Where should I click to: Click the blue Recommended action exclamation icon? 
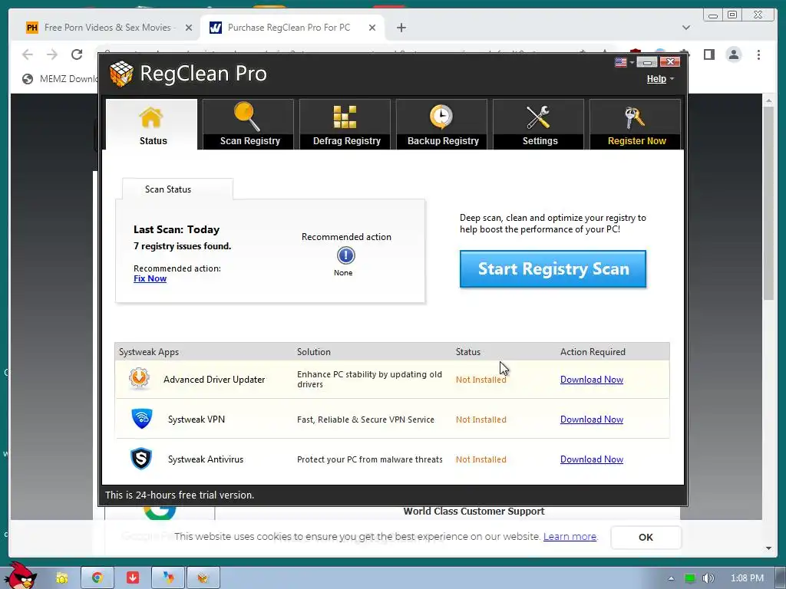point(346,255)
